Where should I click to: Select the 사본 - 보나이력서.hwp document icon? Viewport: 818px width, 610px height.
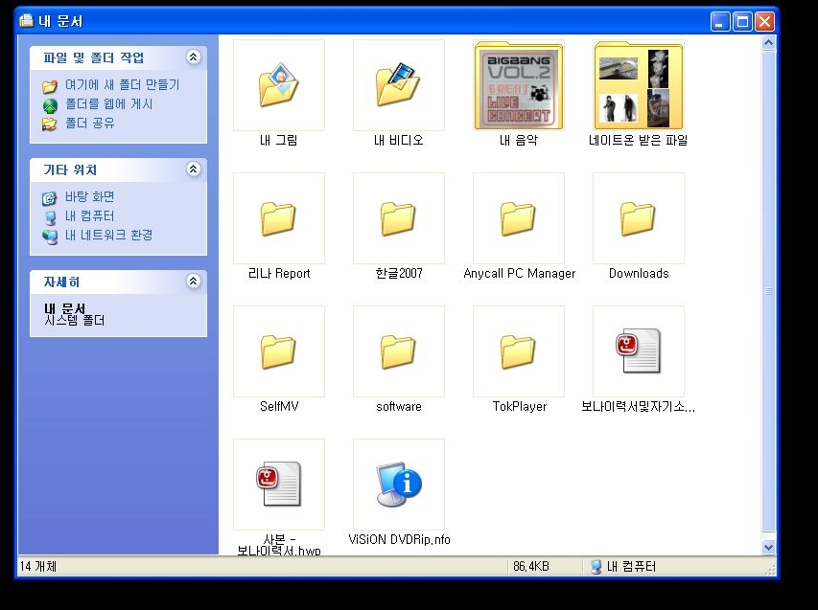pyautogui.click(x=278, y=485)
